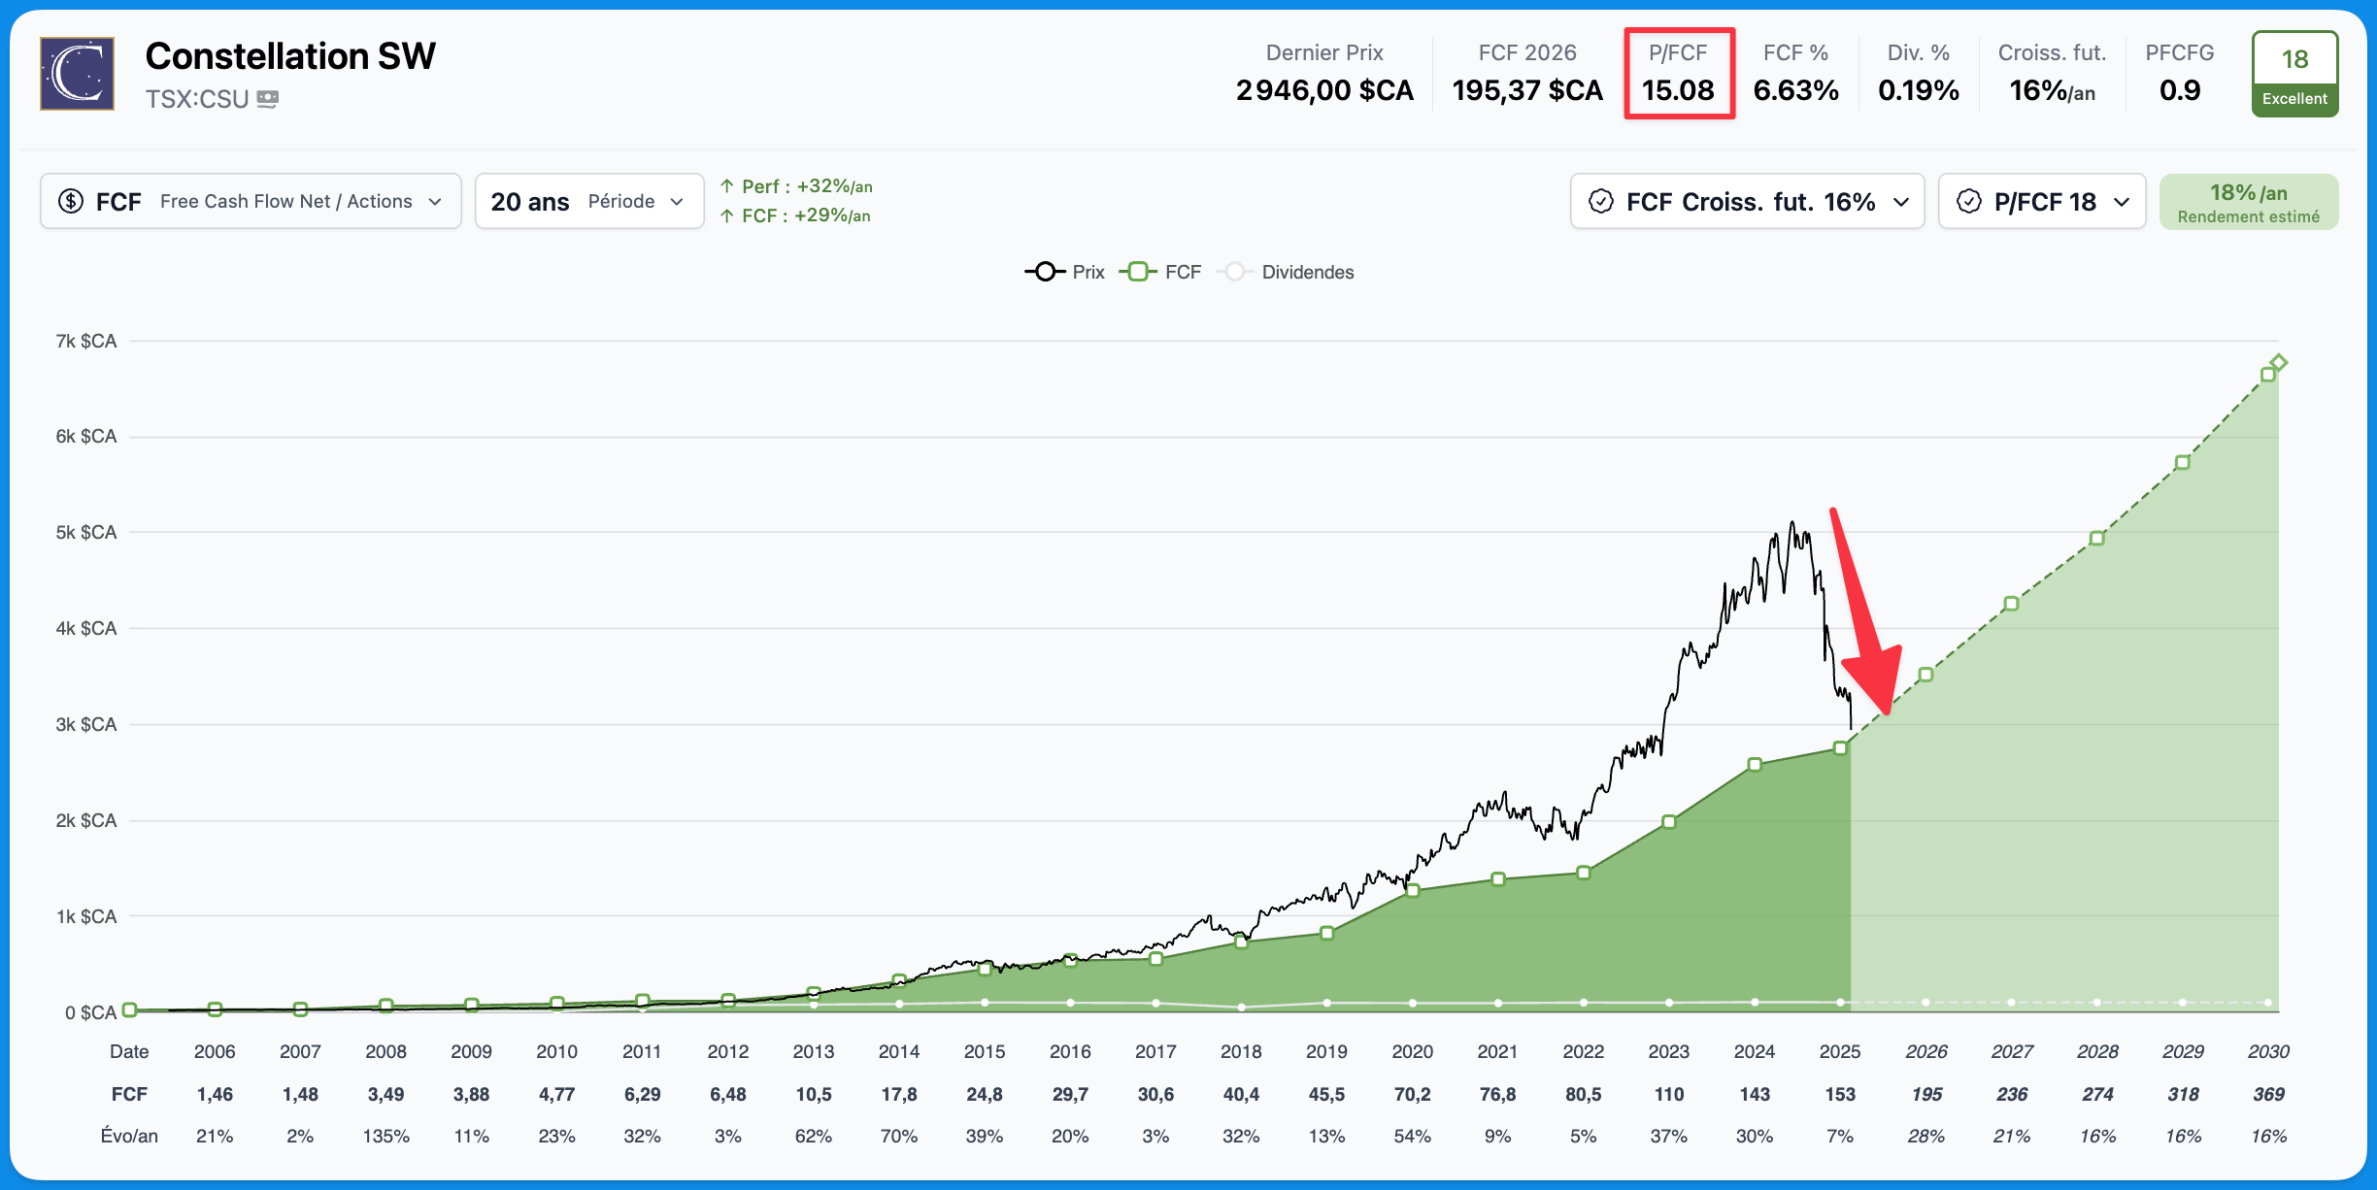
Task: Expand the 20 ans Période dropdown
Action: pyautogui.click(x=588, y=201)
